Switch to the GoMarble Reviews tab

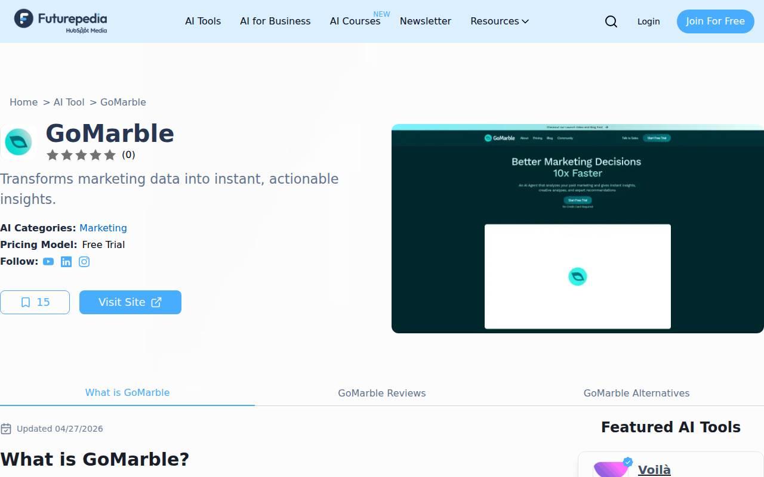click(382, 393)
